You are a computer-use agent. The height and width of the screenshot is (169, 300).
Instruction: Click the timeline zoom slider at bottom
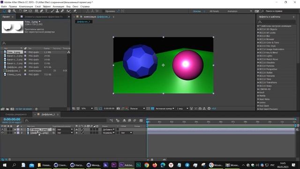pyautogui.click(x=152, y=160)
